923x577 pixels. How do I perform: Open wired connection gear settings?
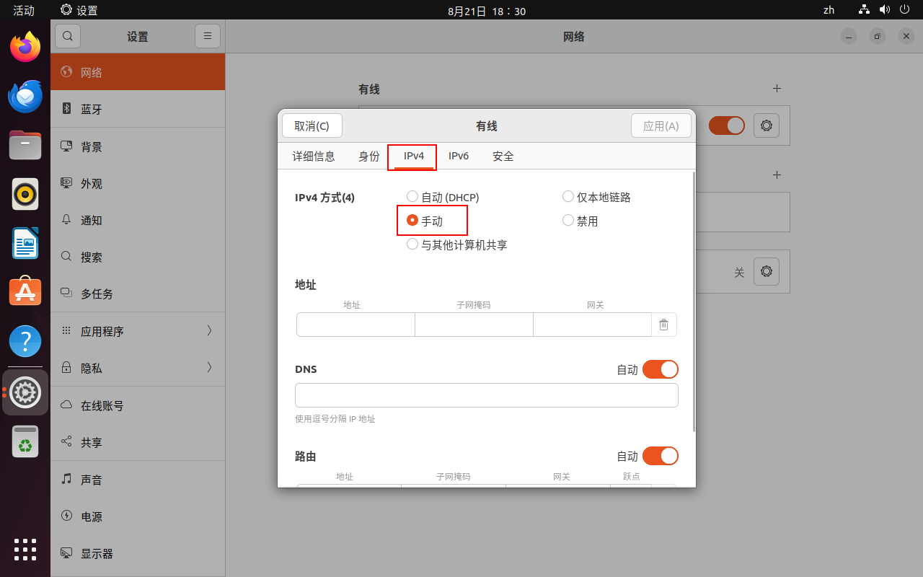pyautogui.click(x=766, y=125)
